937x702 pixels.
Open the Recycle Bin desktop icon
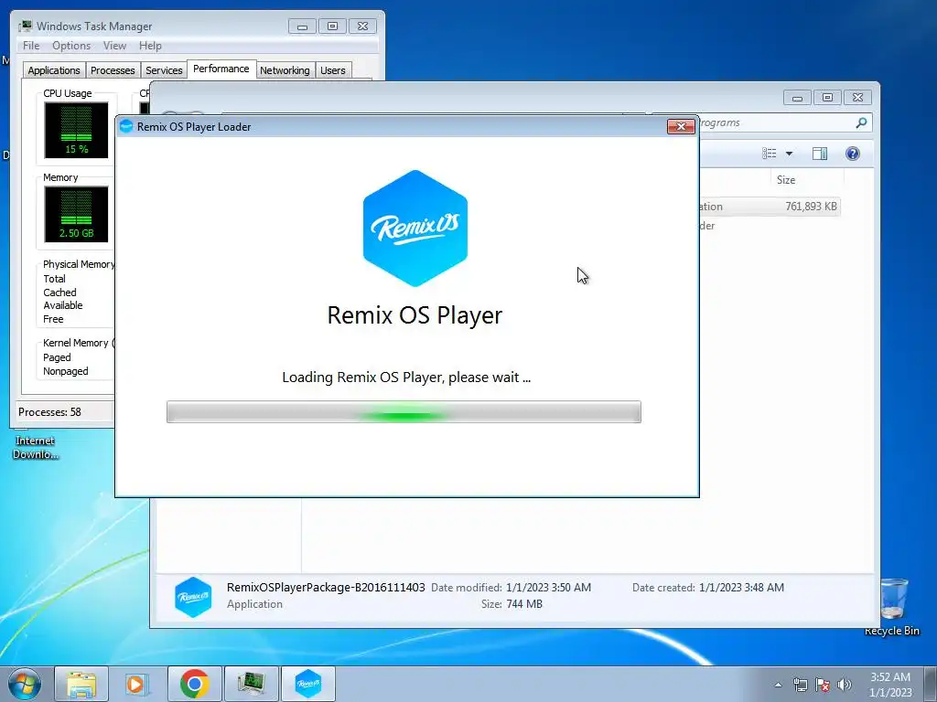(892, 607)
